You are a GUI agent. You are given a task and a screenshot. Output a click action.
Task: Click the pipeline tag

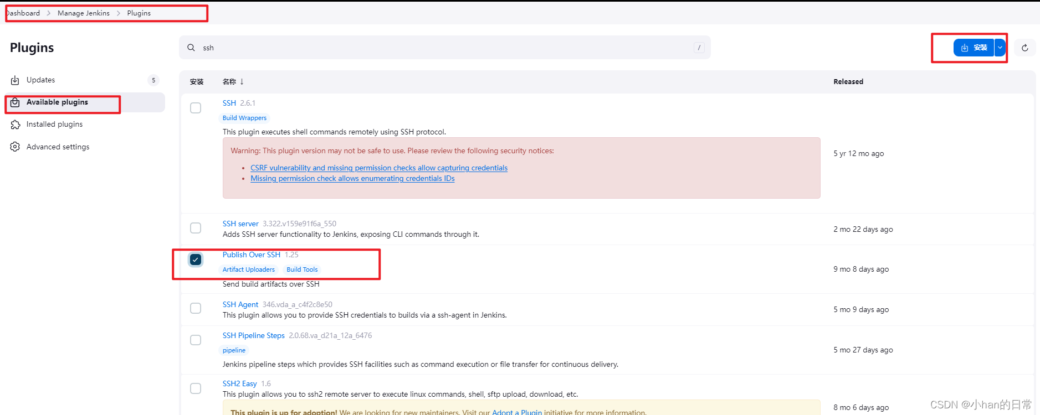point(234,350)
